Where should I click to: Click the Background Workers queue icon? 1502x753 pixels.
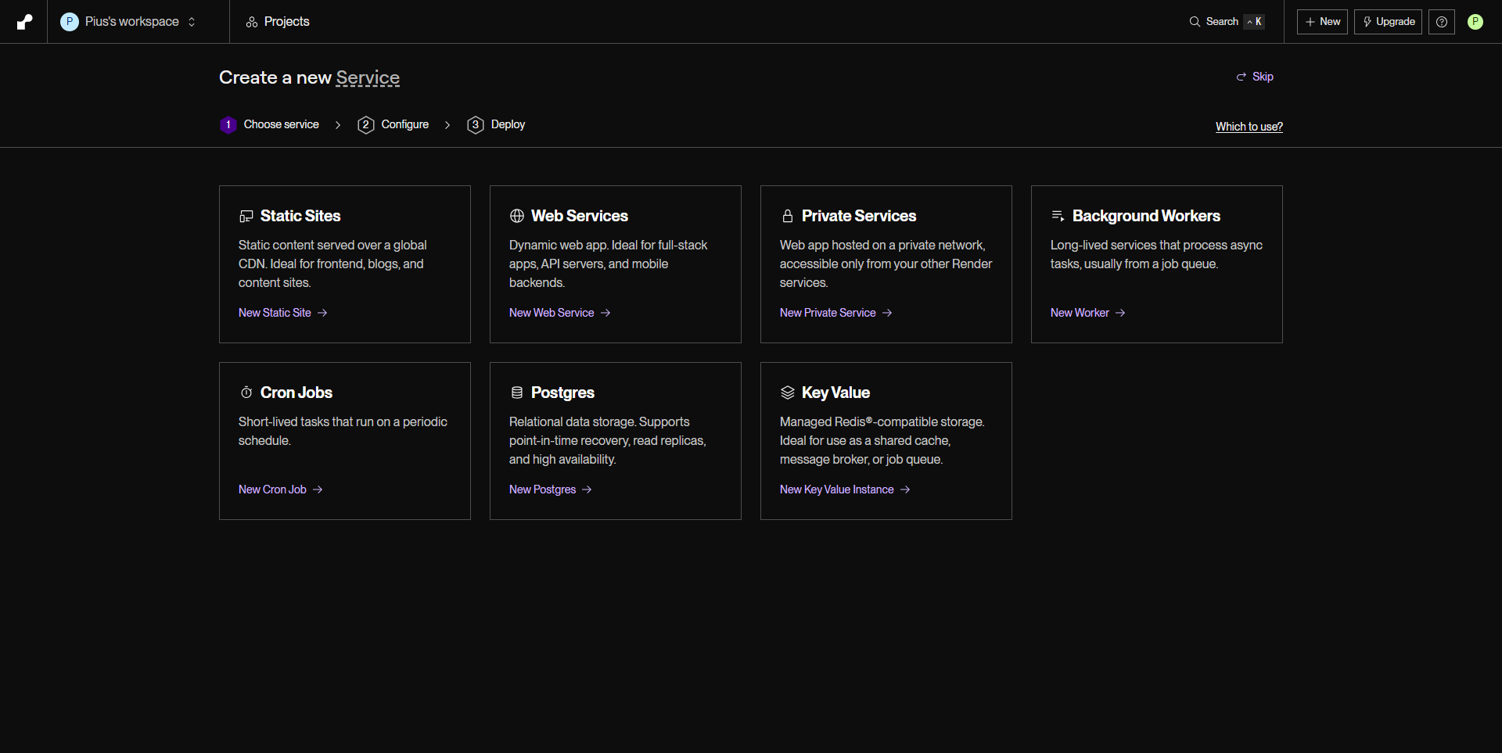point(1058,216)
